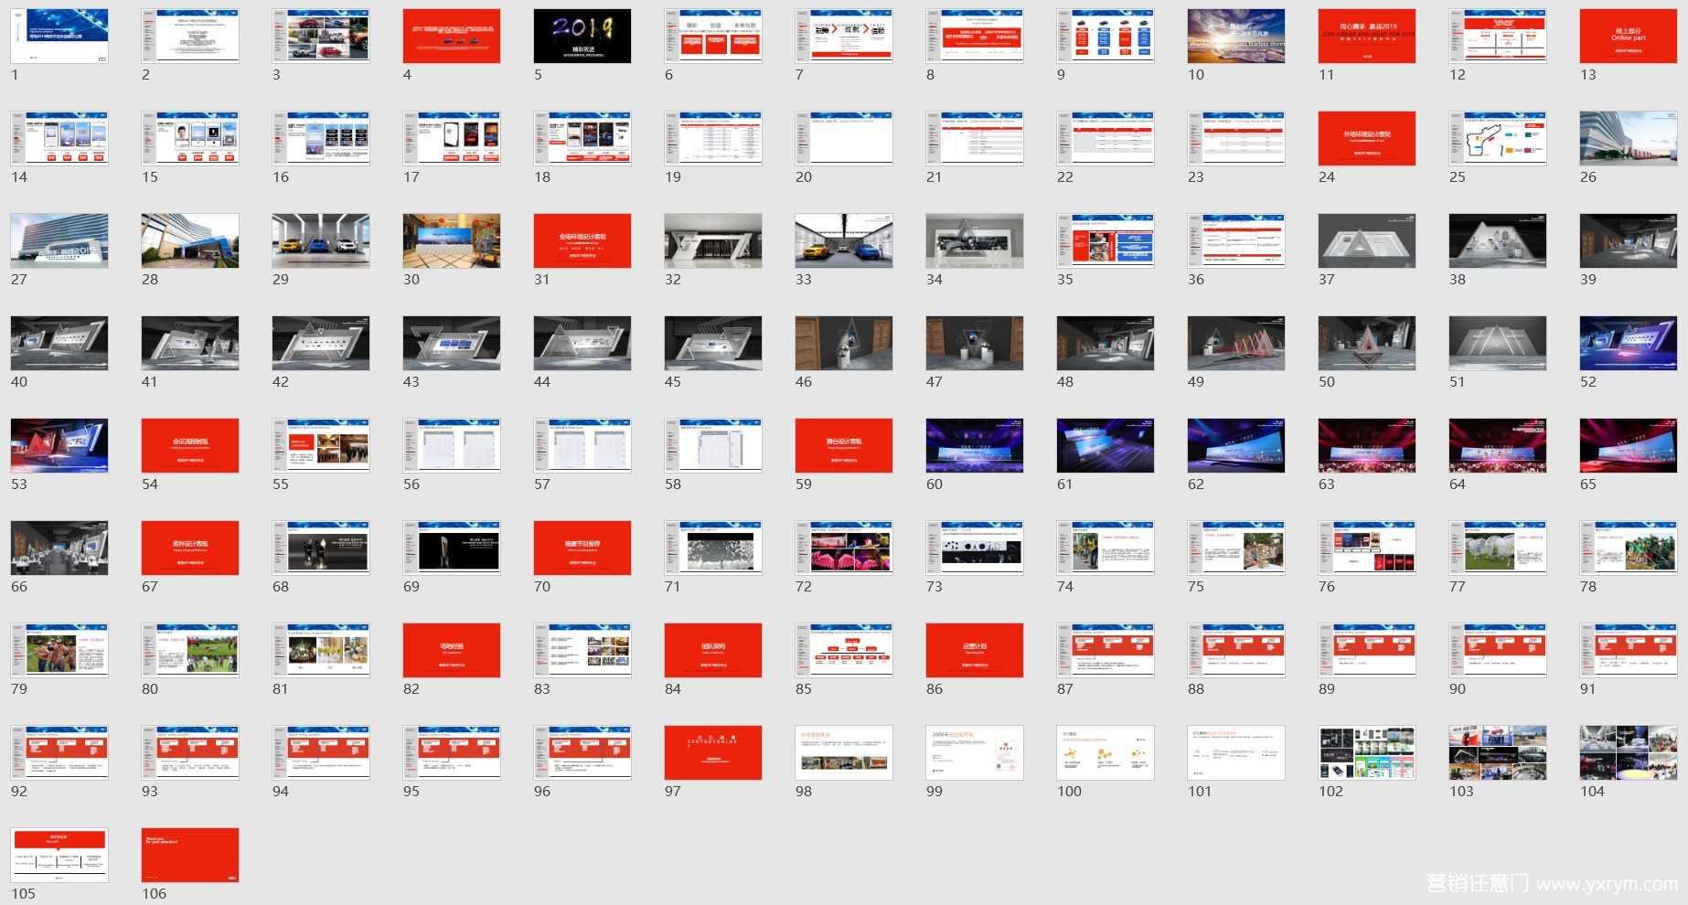
Task: Choose slide 25 floor plan map thumbnail
Action: 1498,139
